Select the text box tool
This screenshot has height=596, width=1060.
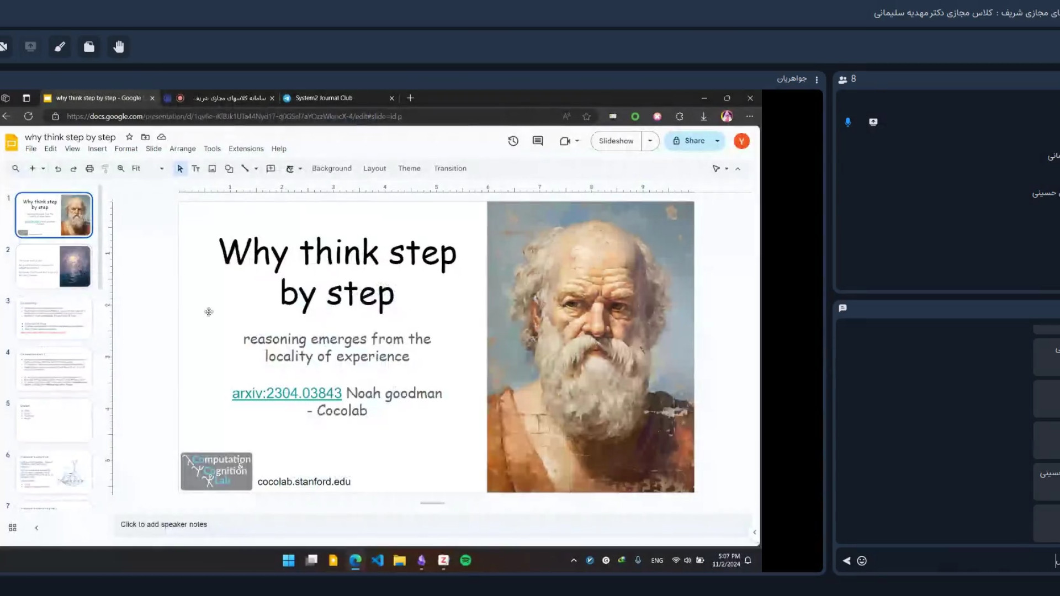coord(195,169)
